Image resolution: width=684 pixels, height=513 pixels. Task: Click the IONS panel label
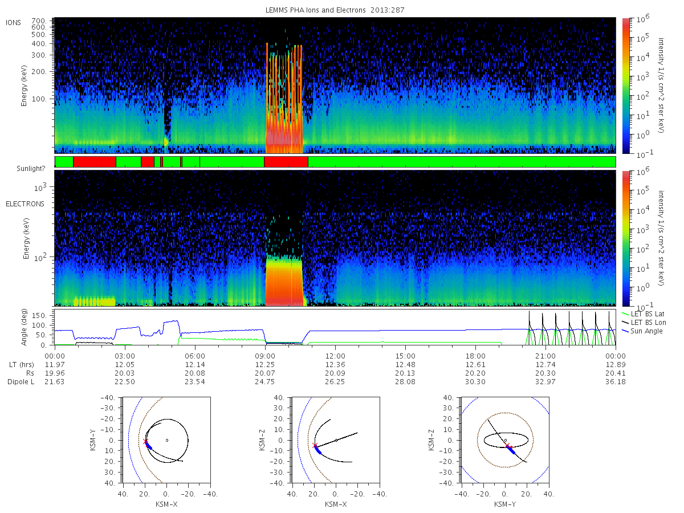pyautogui.click(x=14, y=22)
